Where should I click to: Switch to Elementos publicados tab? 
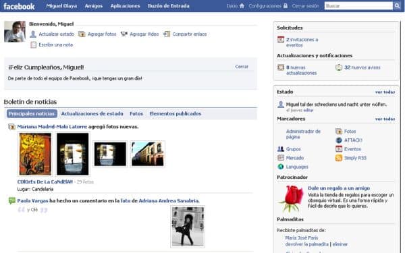click(x=175, y=113)
